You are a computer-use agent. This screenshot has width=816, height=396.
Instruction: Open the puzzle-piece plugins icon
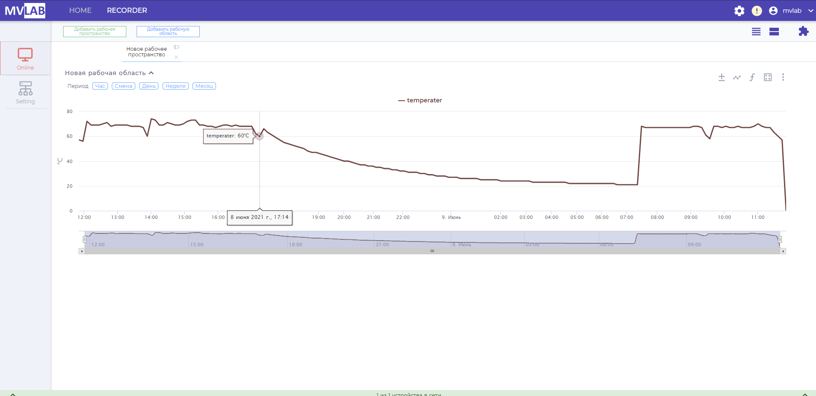[x=803, y=31]
